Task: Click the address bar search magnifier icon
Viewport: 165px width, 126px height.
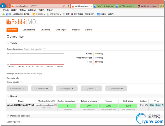Action: click(63, 6)
